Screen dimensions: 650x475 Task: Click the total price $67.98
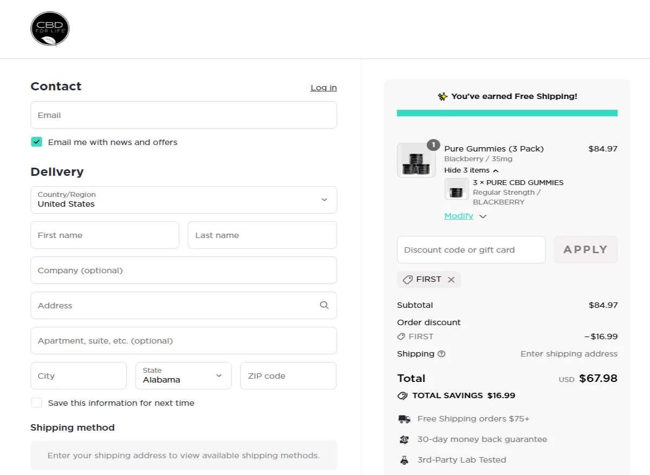coord(598,378)
